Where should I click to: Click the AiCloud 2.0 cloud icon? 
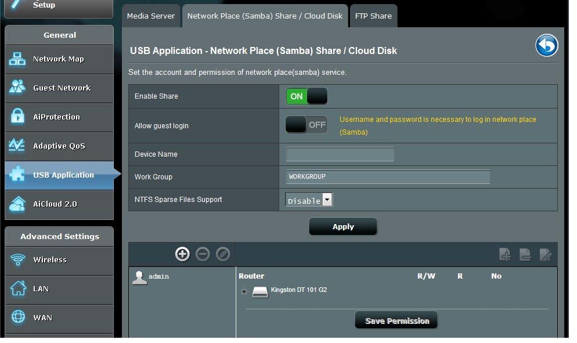tap(17, 204)
